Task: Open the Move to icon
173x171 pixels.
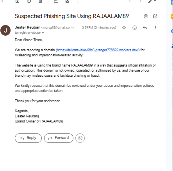Action: click(67, 1)
